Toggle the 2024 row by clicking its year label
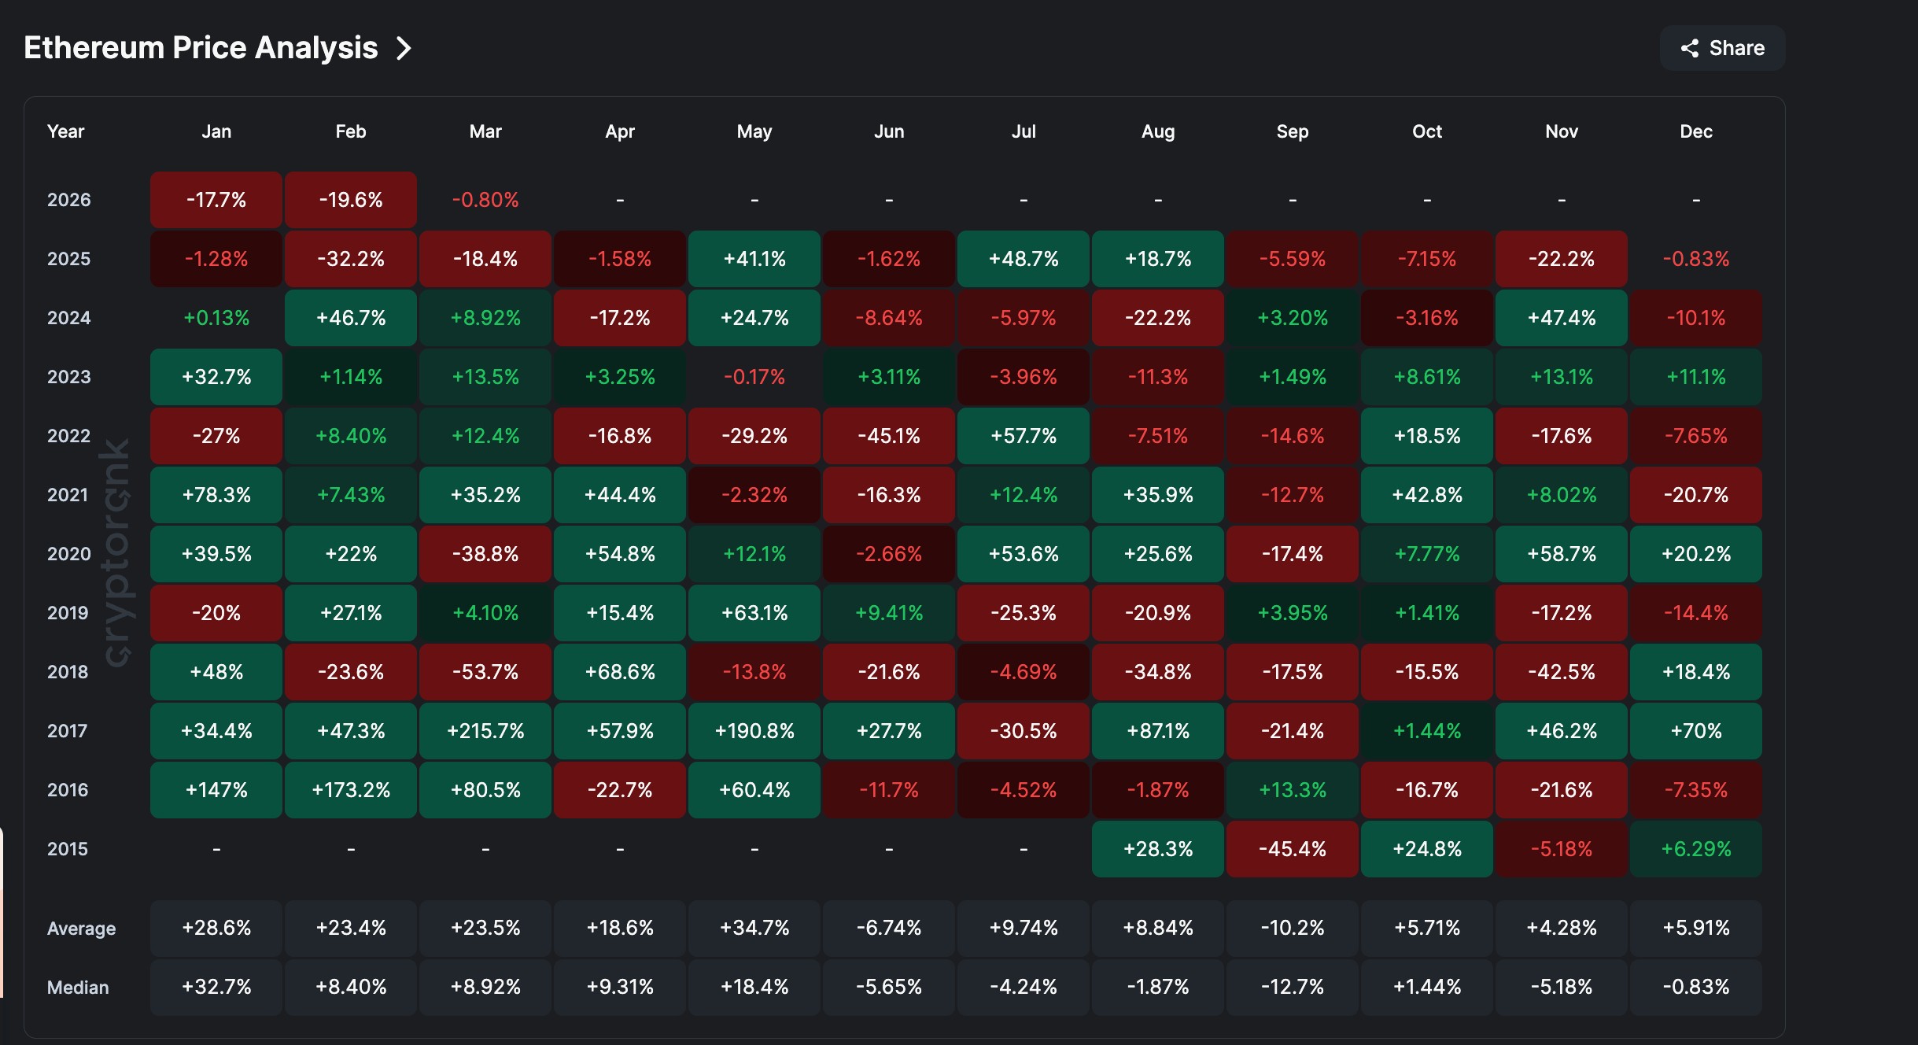The width and height of the screenshot is (1918, 1045). tap(69, 317)
